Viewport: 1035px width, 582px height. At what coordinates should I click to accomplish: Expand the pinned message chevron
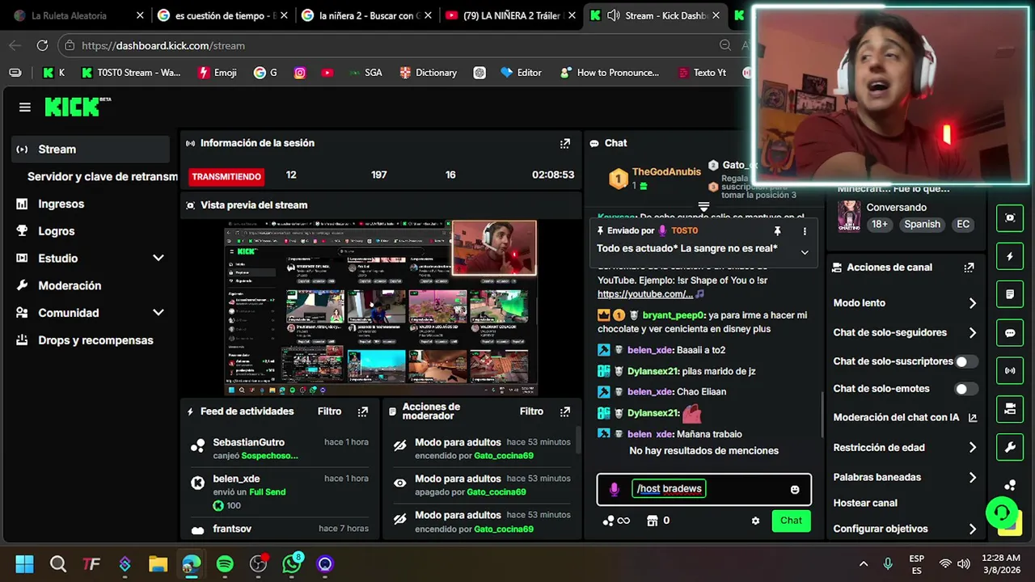[805, 252]
